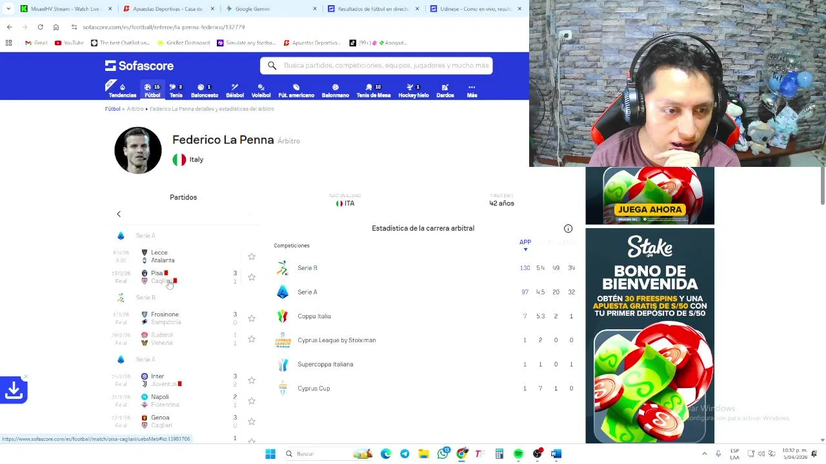The image size is (826, 464).
Task: Open Telegram from the taskbar
Action: click(x=405, y=454)
